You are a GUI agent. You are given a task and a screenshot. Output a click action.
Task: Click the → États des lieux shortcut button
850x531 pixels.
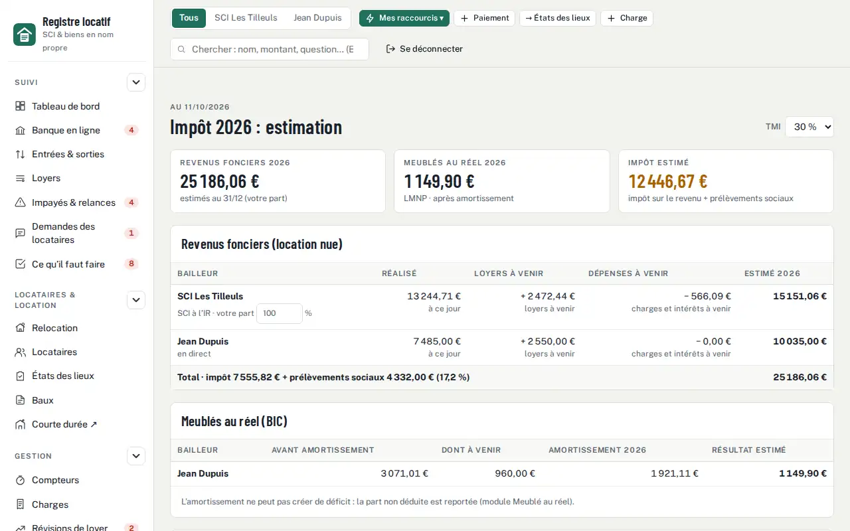click(558, 18)
